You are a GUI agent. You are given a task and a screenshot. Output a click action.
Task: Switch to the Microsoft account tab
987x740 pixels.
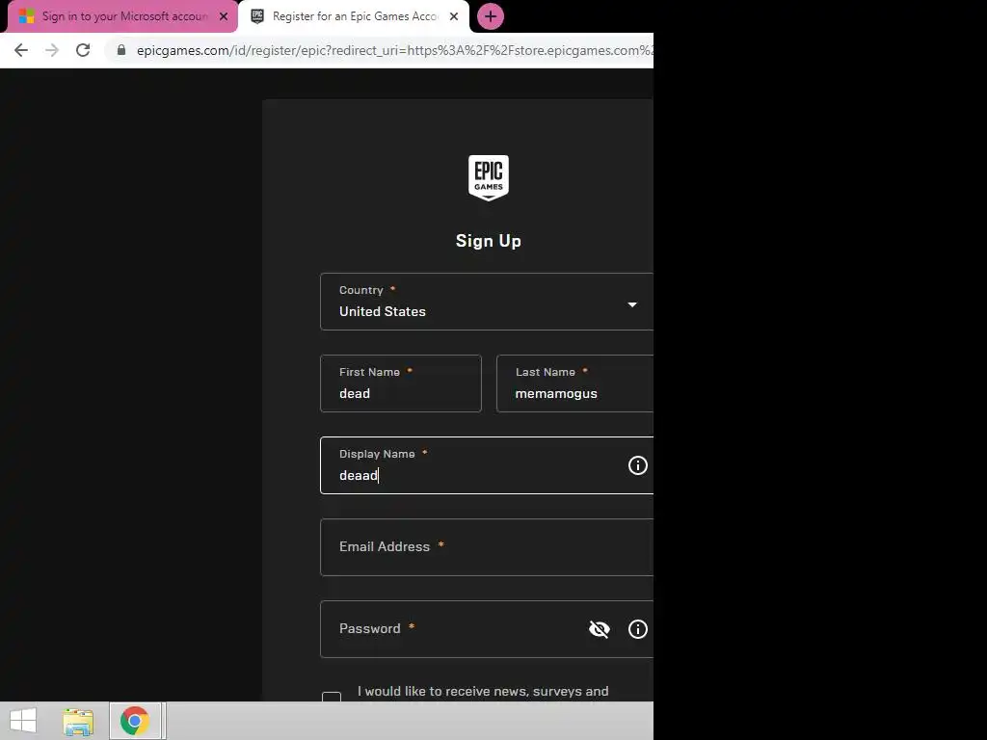point(122,16)
